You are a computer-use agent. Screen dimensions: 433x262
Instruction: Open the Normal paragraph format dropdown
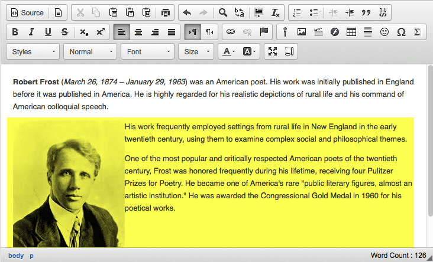(91, 51)
